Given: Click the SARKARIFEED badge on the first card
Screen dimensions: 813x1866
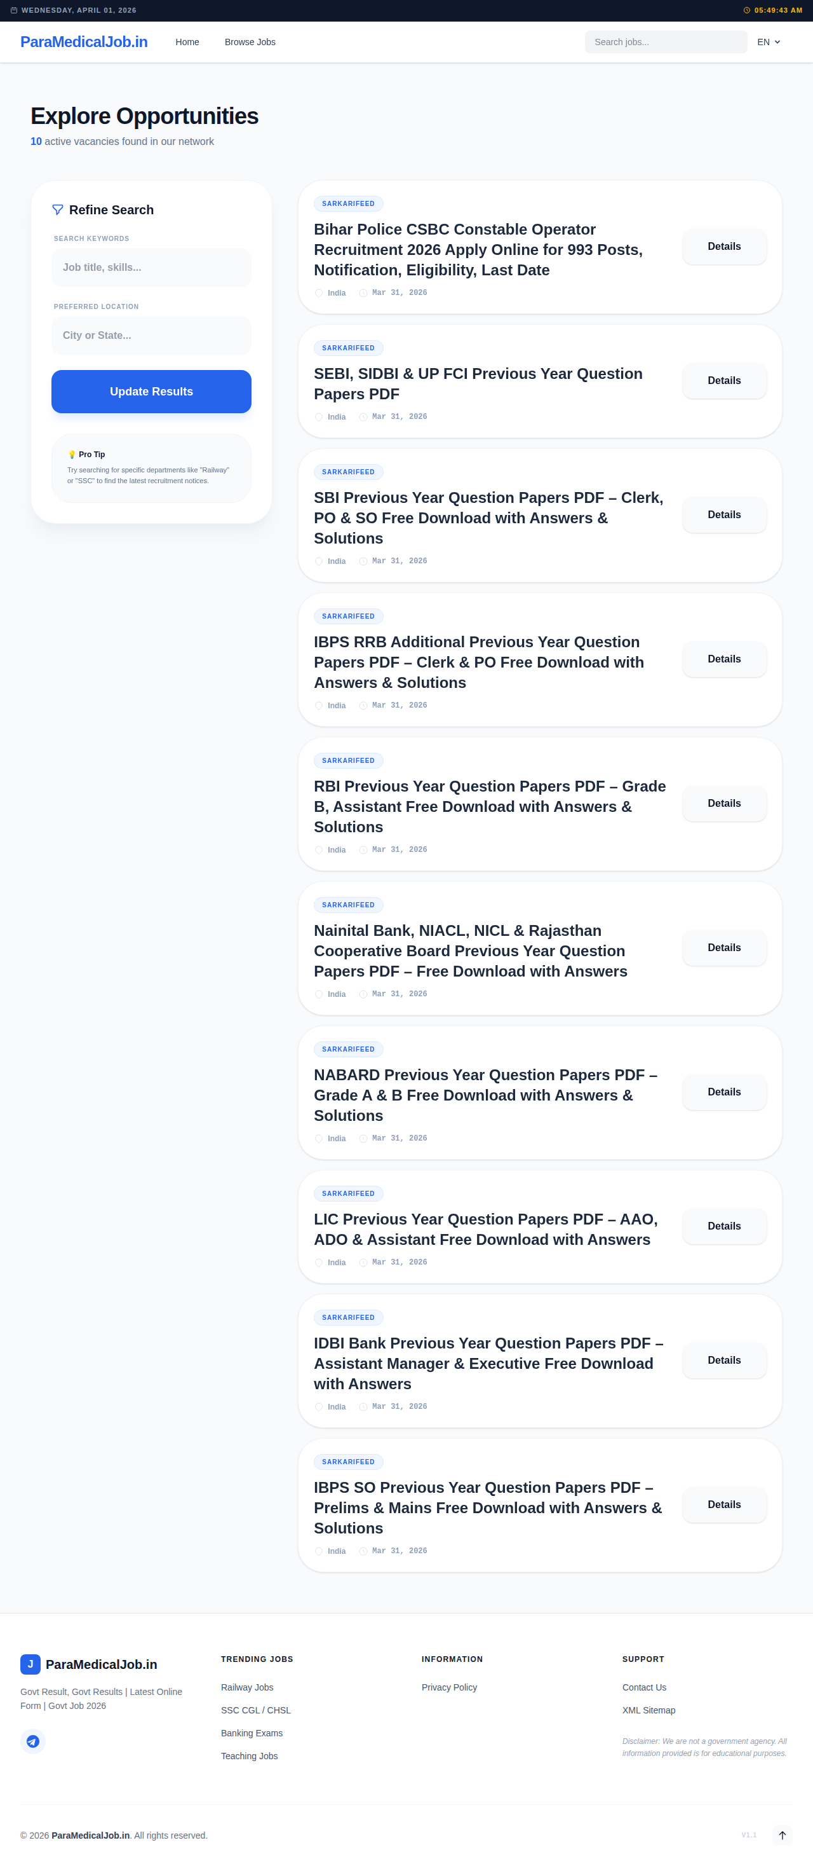Looking at the screenshot, I should pyautogui.click(x=348, y=203).
